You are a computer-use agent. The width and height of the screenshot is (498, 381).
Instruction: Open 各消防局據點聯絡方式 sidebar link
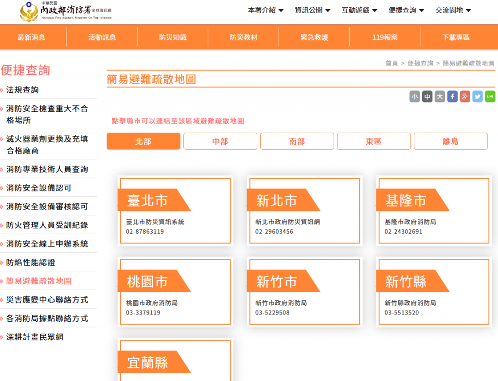point(47,318)
